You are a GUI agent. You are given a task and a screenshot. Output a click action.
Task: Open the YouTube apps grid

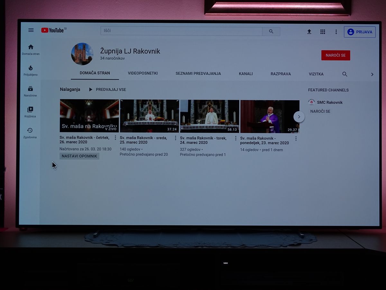[323, 32]
